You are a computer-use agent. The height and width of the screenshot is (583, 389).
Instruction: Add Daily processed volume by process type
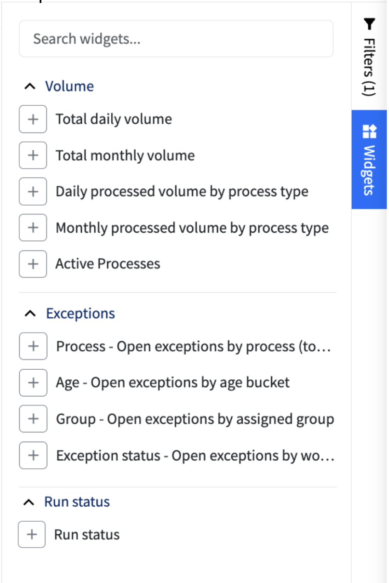(33, 191)
